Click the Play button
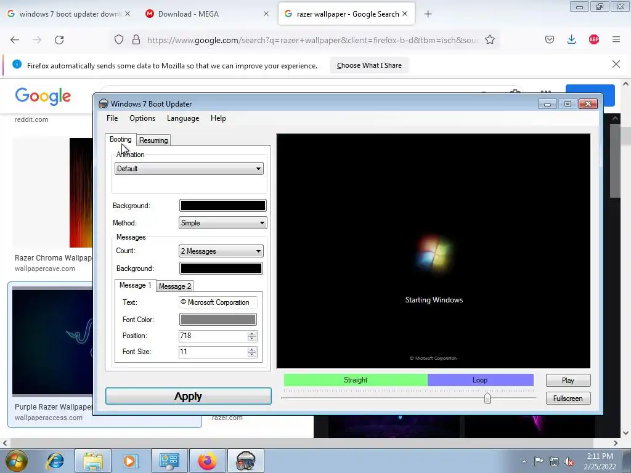This screenshot has width=631, height=473. click(x=568, y=381)
